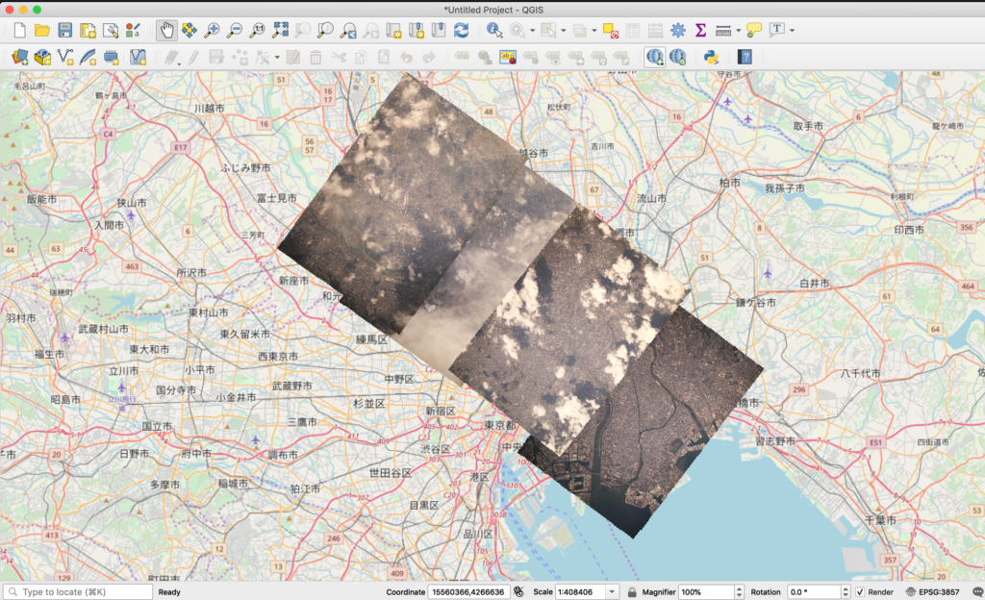Toggle the magnifier lock
This screenshot has width=985, height=600.
point(631,590)
